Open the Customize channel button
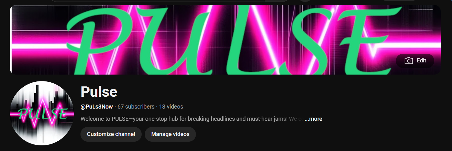The image size is (452, 151). [x=111, y=134]
